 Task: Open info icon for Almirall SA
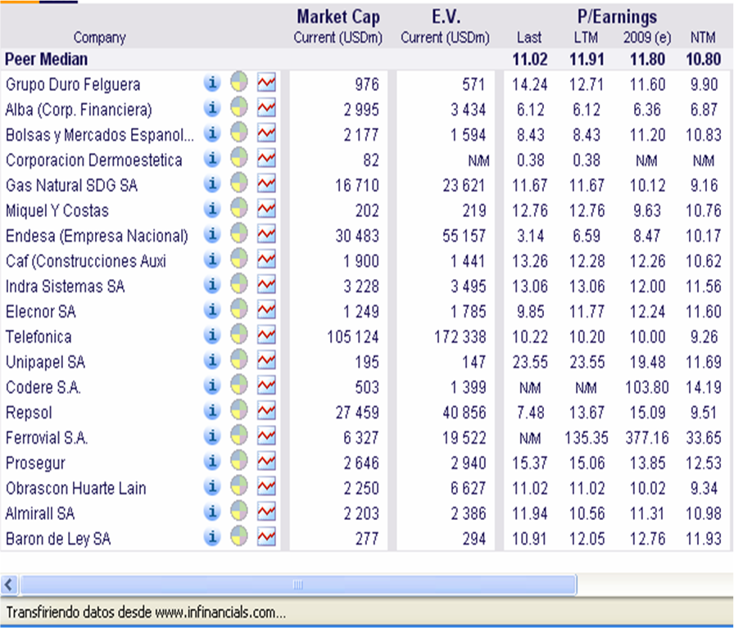pyautogui.click(x=212, y=512)
